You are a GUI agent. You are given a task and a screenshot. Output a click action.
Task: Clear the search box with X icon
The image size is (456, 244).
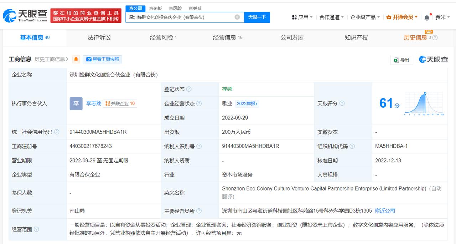(x=237, y=17)
